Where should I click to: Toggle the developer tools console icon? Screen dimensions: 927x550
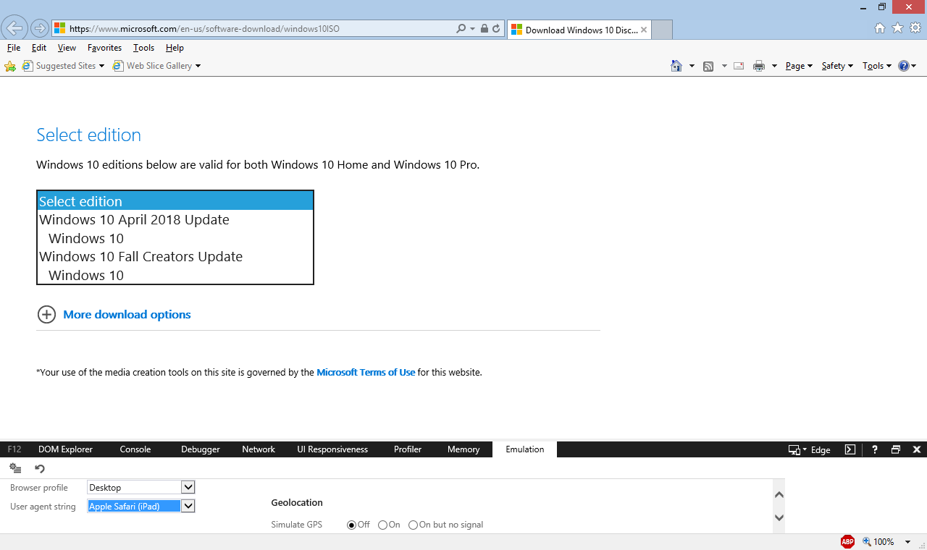coord(850,449)
